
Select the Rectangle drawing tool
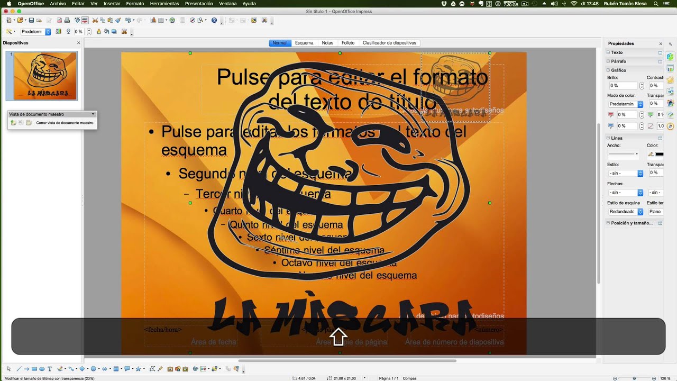(34, 369)
